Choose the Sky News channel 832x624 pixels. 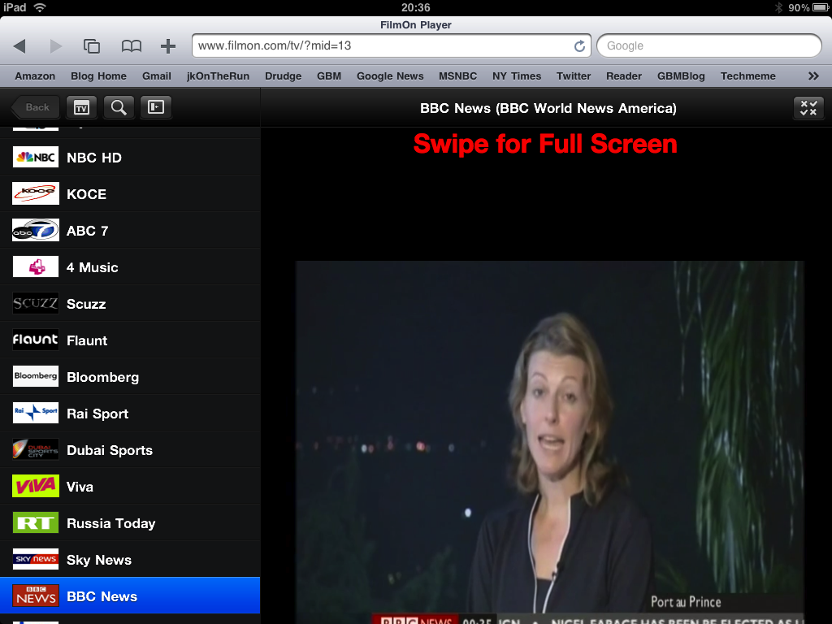pos(130,560)
